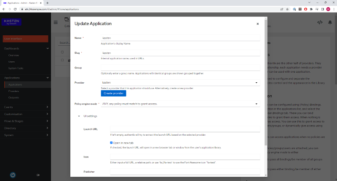Click the share page icon in address bar

pos(282,9)
